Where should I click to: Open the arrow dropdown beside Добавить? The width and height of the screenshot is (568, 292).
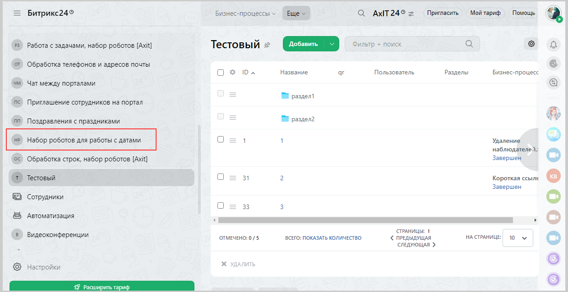click(x=332, y=44)
